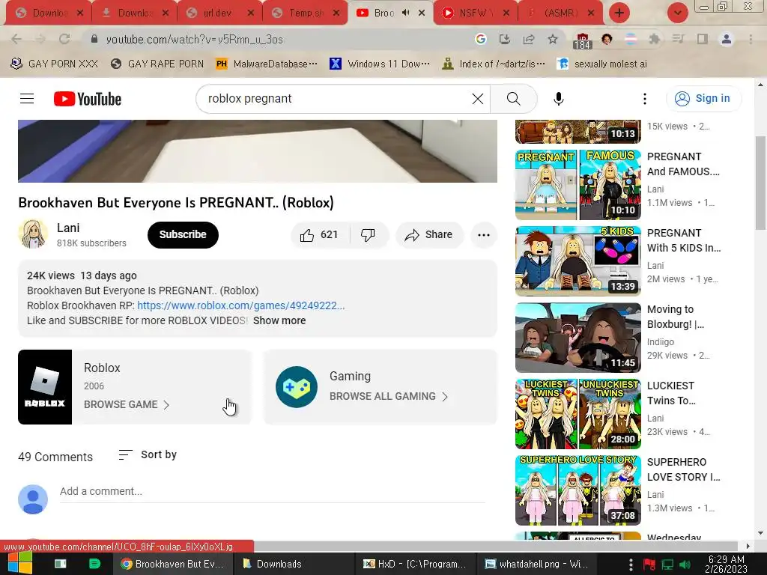The image size is (767, 575).
Task: Click the Share button
Action: coord(429,234)
